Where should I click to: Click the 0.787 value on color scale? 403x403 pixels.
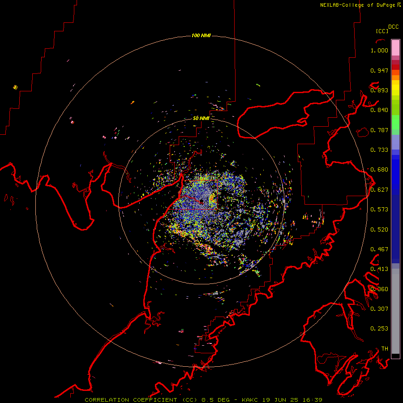pyautogui.click(x=379, y=130)
